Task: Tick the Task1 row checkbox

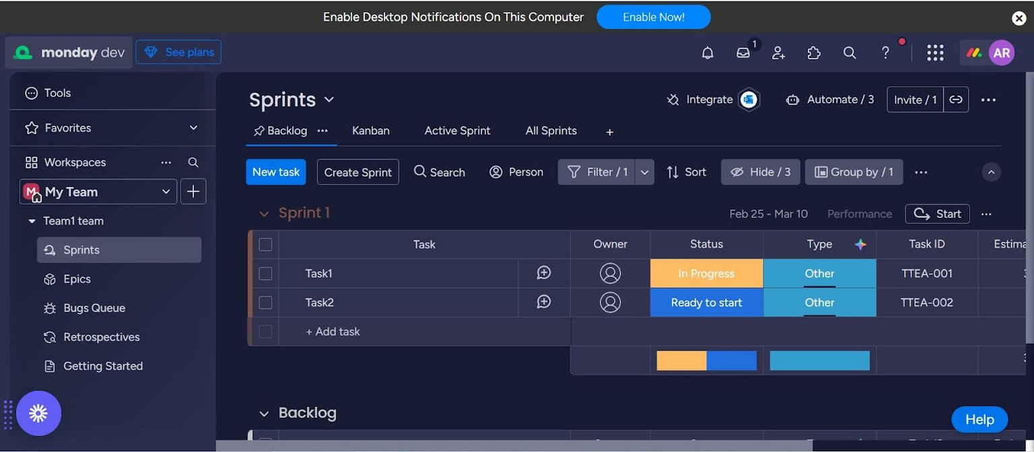Action: [265, 273]
